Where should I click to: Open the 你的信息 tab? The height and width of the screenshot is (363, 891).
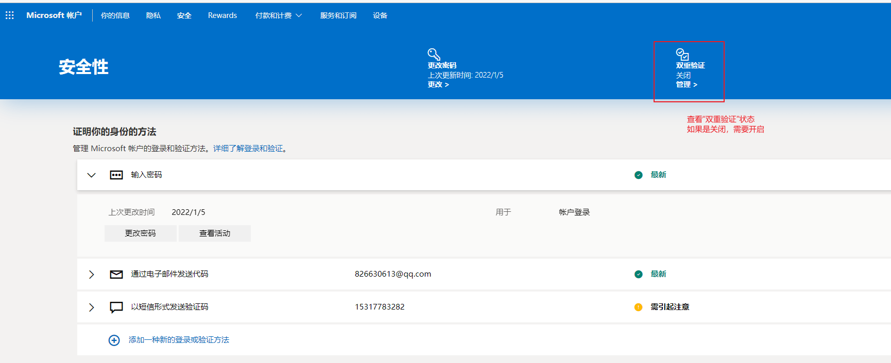pyautogui.click(x=115, y=15)
